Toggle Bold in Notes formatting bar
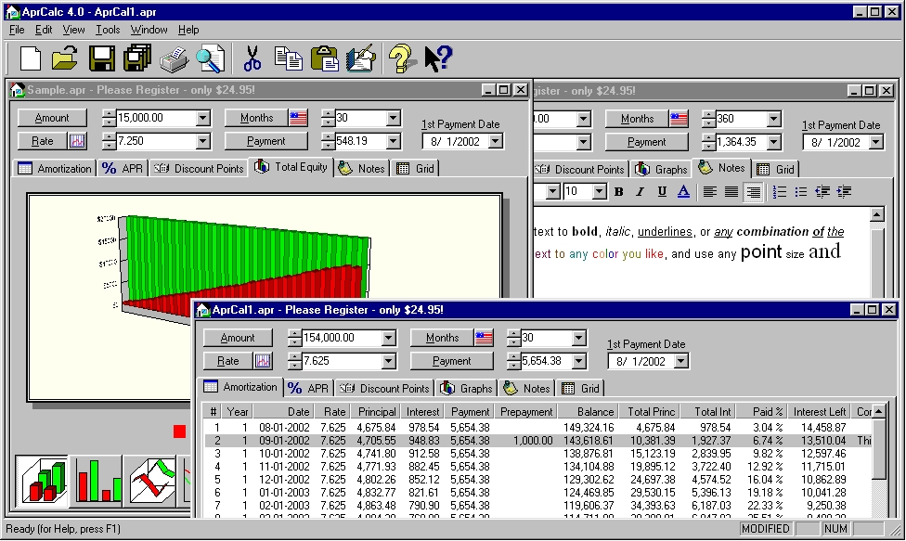 [619, 192]
